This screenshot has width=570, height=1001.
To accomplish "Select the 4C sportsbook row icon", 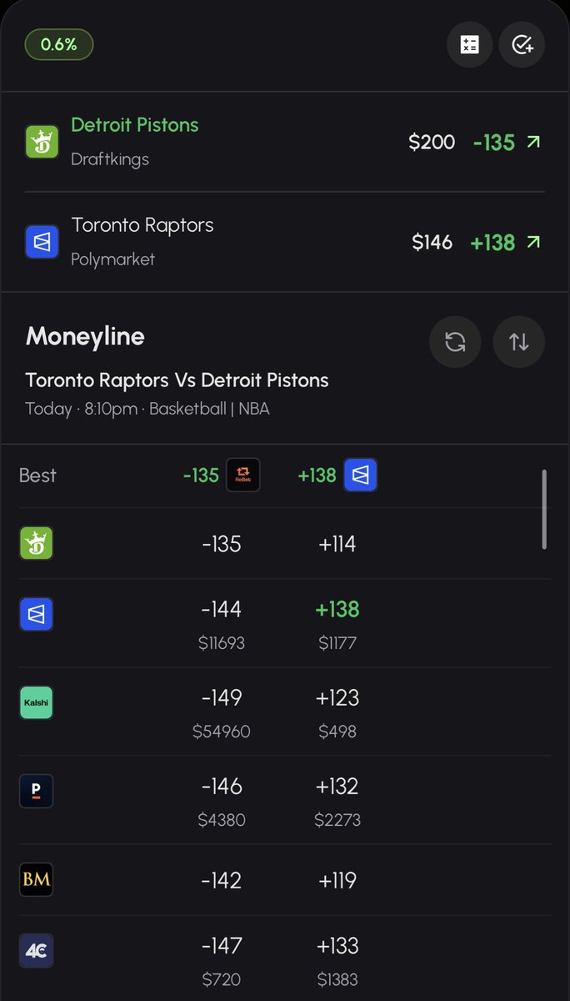I will [x=37, y=950].
